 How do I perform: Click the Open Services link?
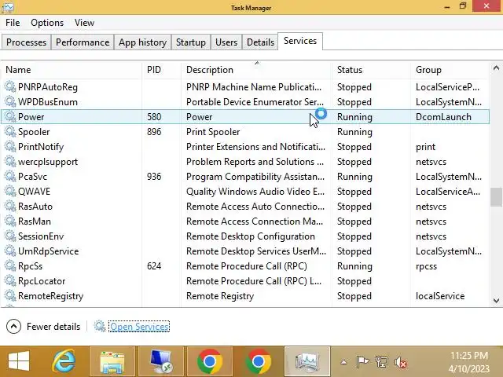click(x=139, y=327)
